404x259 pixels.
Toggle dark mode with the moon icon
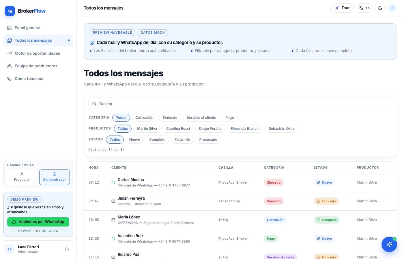pos(380,8)
